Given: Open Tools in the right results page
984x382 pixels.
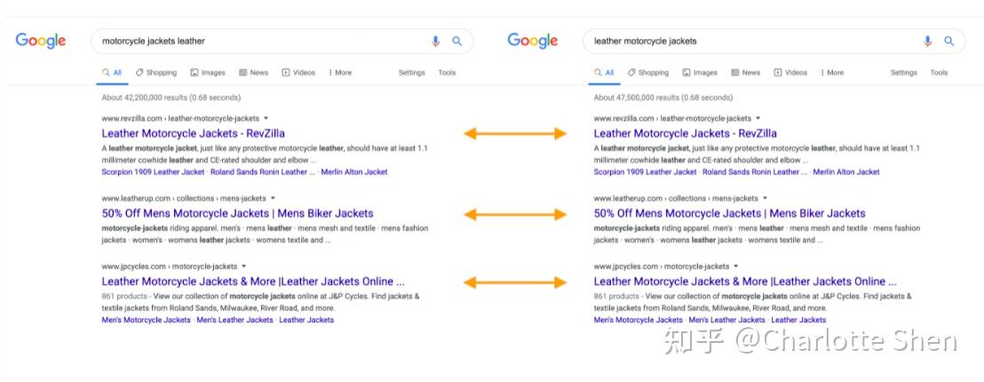Looking at the screenshot, I should [939, 73].
